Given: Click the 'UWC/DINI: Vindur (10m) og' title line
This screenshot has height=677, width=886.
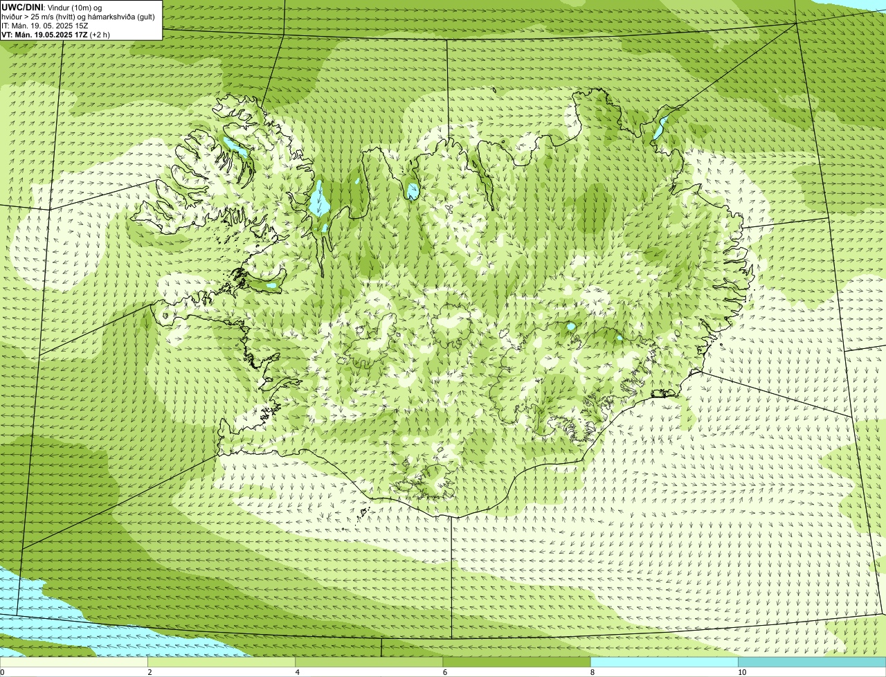Looking at the screenshot, I should pyautogui.click(x=52, y=7).
